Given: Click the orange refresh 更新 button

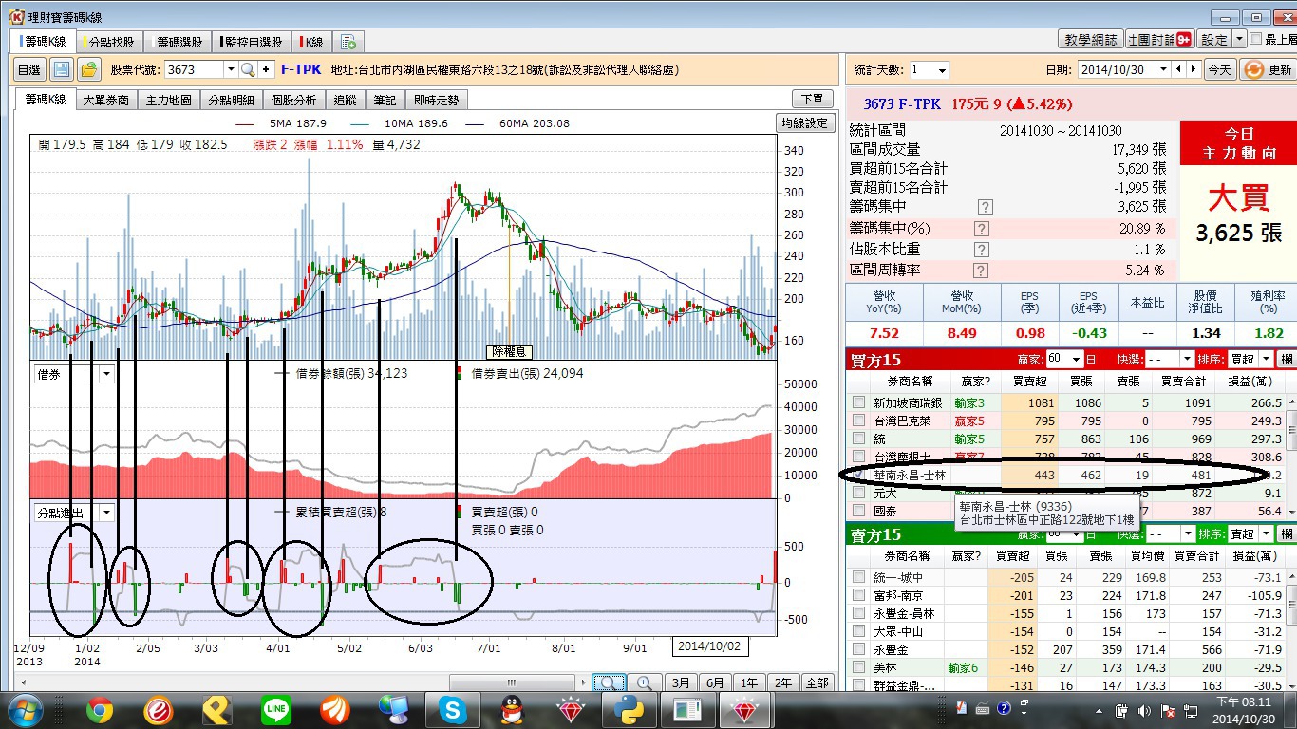Looking at the screenshot, I should (1268, 70).
